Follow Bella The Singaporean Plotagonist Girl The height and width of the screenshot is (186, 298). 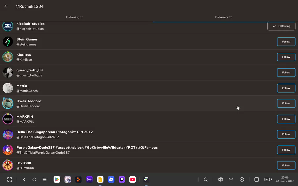286,134
